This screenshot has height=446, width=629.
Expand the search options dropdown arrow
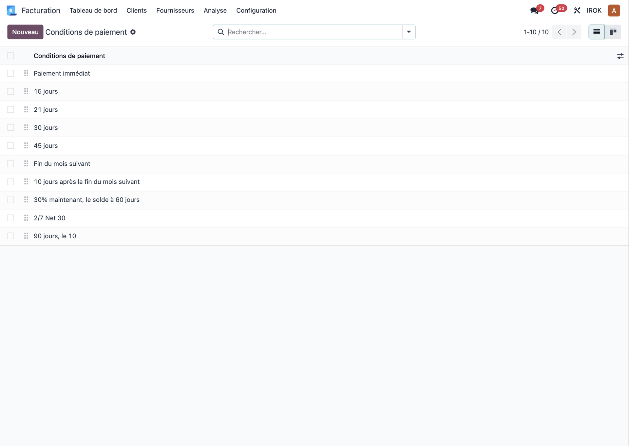409,32
